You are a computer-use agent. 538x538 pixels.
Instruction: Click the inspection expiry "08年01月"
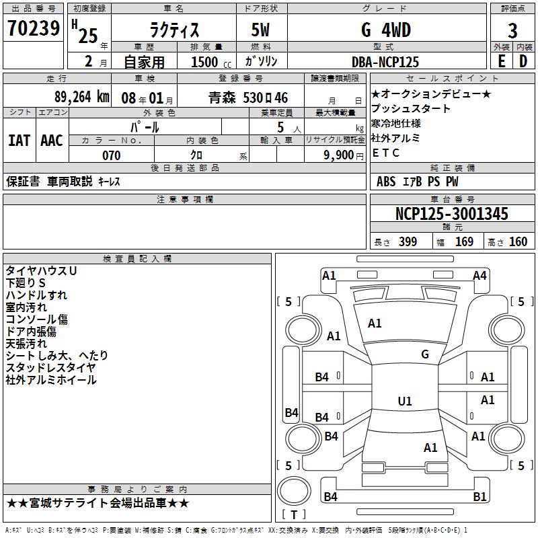[x=147, y=98]
